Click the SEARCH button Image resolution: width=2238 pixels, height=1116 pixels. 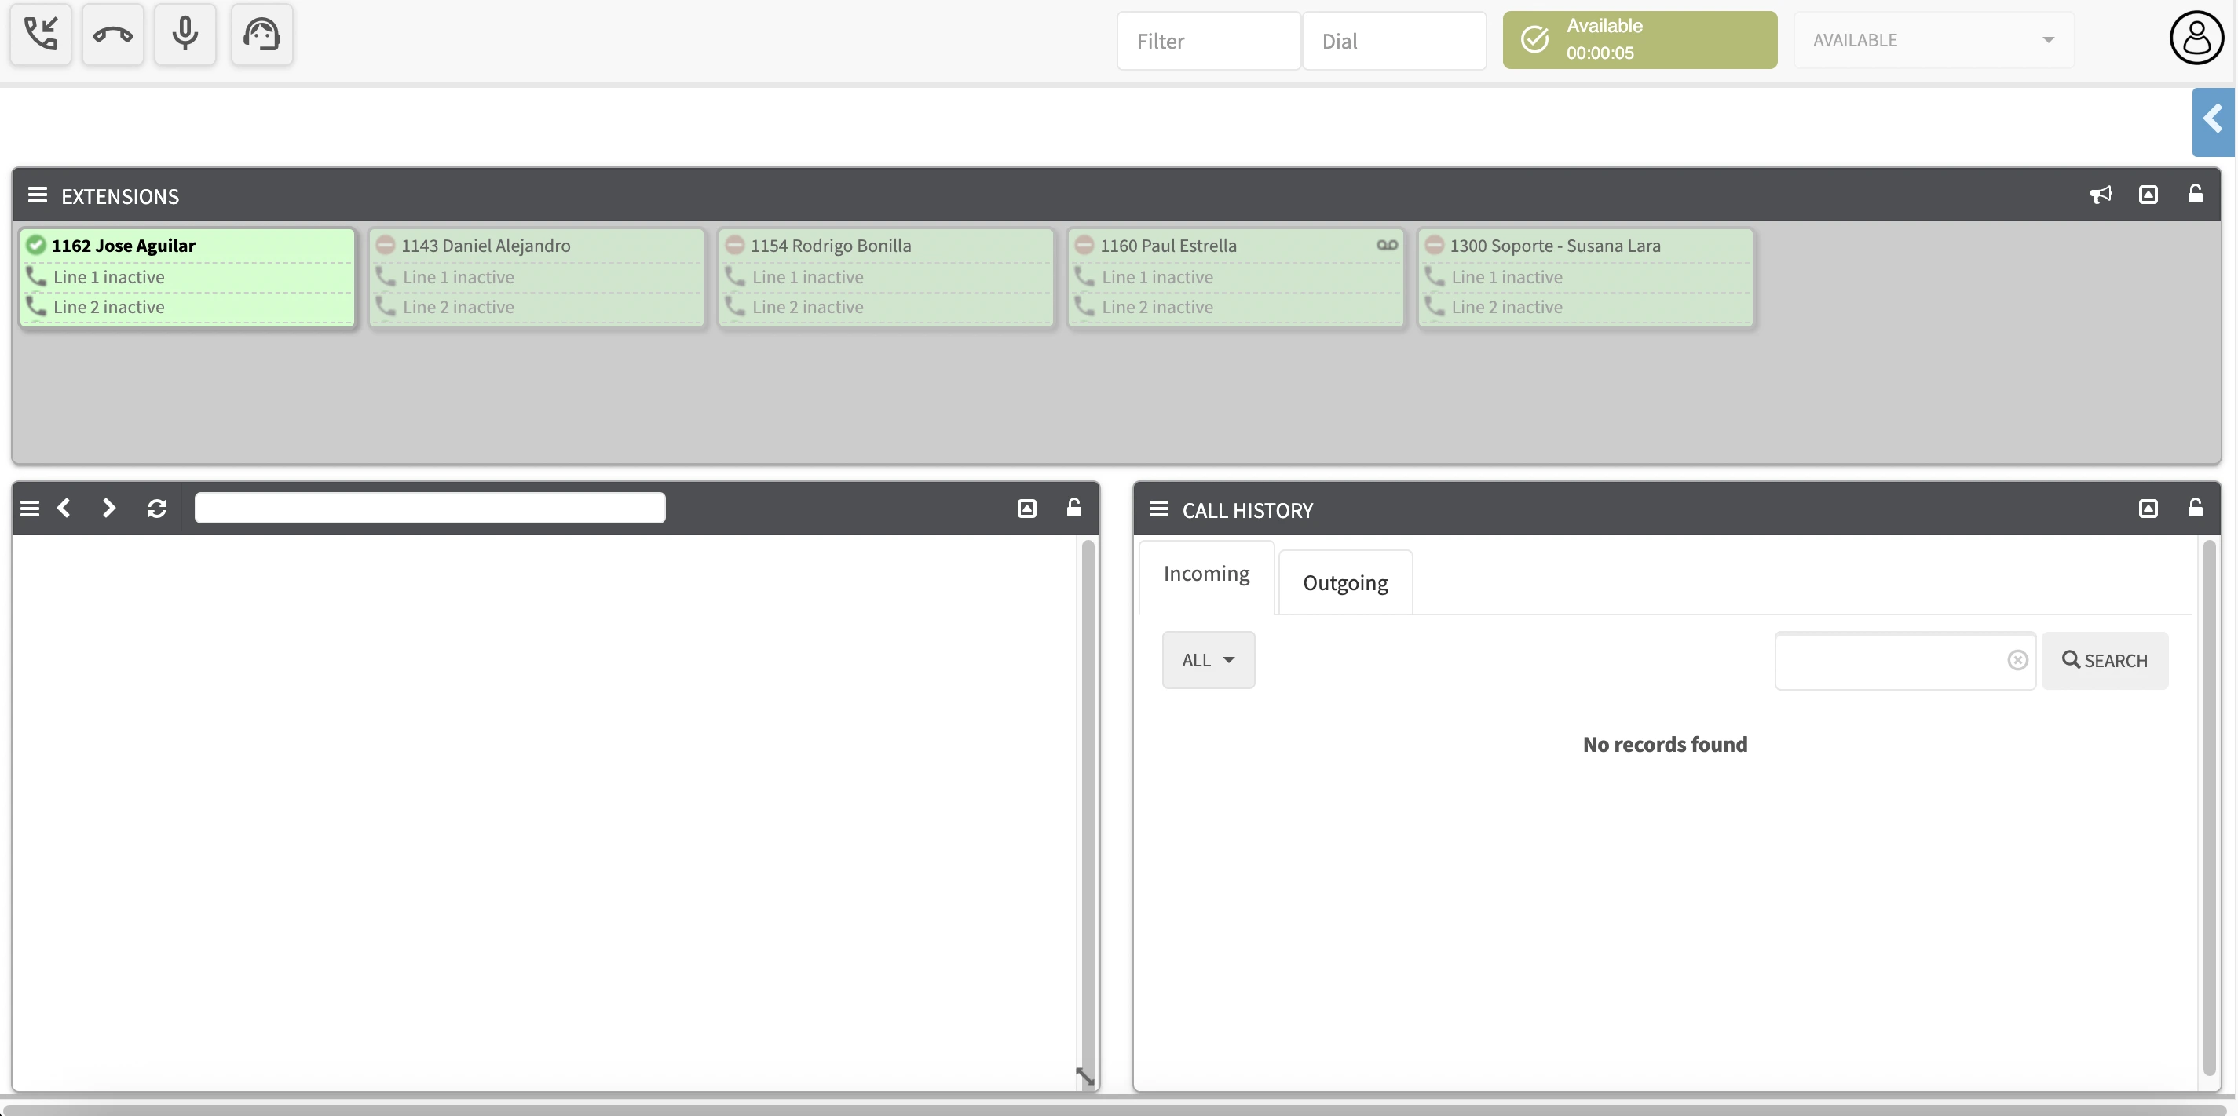(2106, 660)
